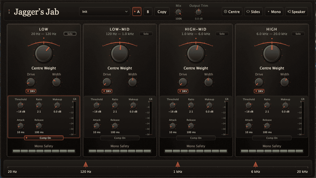
Task: Toggle DRV on LOW-MID band
Action: [107, 91]
